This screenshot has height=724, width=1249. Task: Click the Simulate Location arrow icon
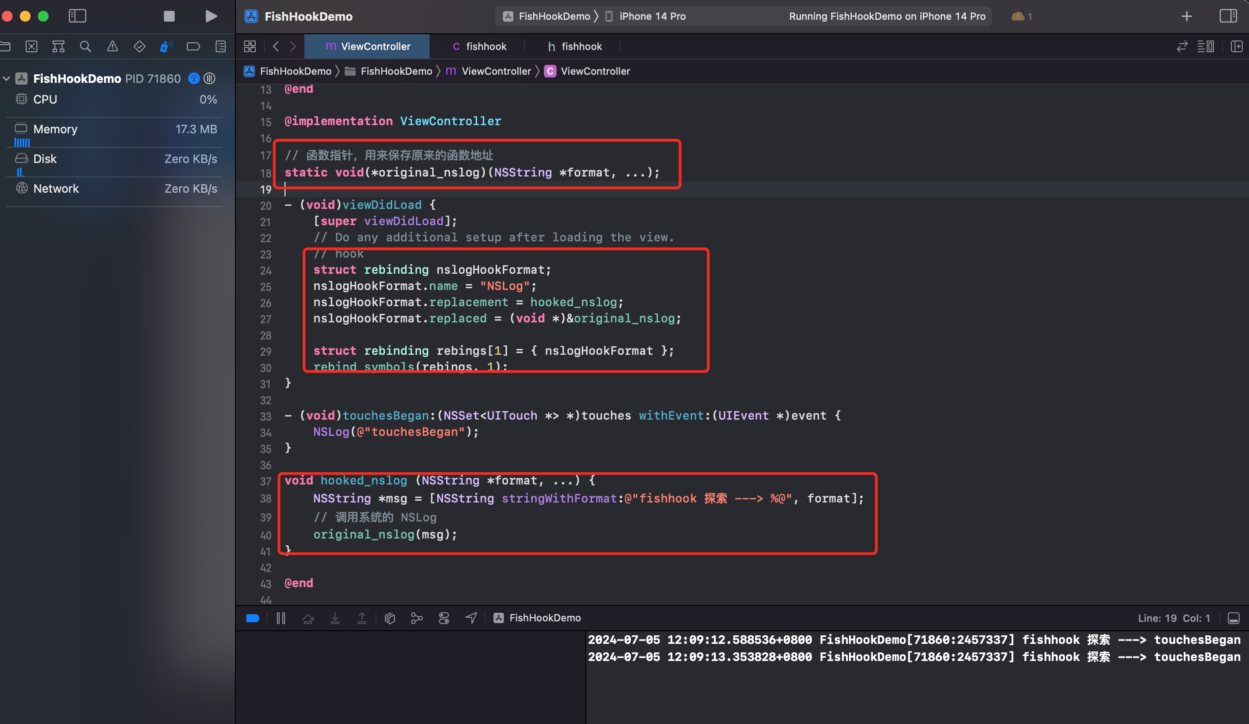click(x=471, y=618)
